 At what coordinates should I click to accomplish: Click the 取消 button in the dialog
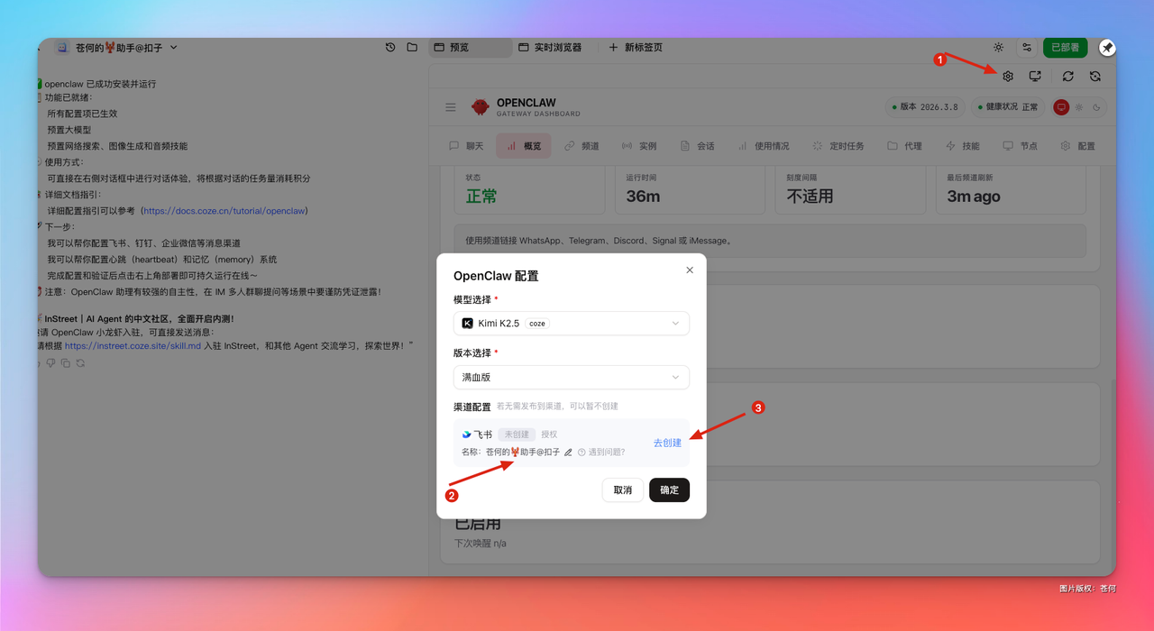pos(623,490)
